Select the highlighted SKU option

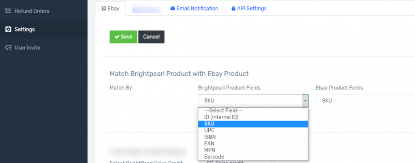click(x=253, y=124)
